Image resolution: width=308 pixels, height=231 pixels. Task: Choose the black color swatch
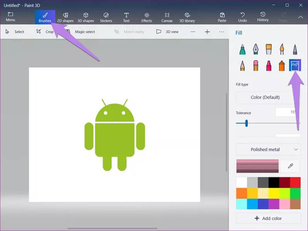tap(274, 182)
